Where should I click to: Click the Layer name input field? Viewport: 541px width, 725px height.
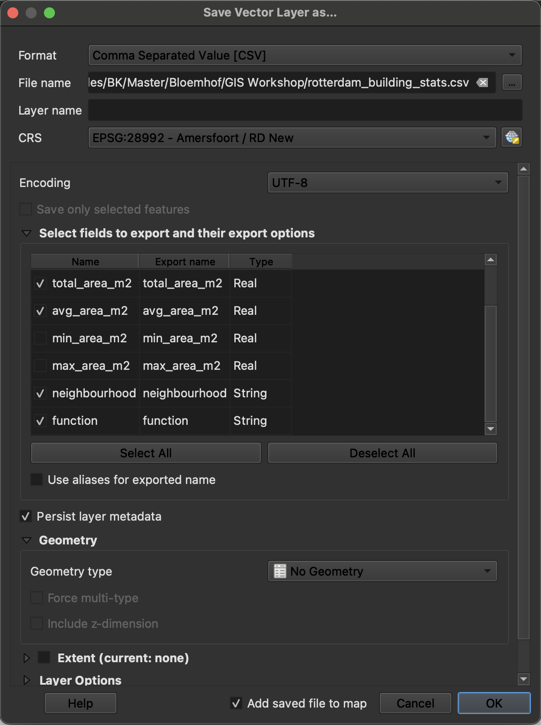tap(305, 110)
